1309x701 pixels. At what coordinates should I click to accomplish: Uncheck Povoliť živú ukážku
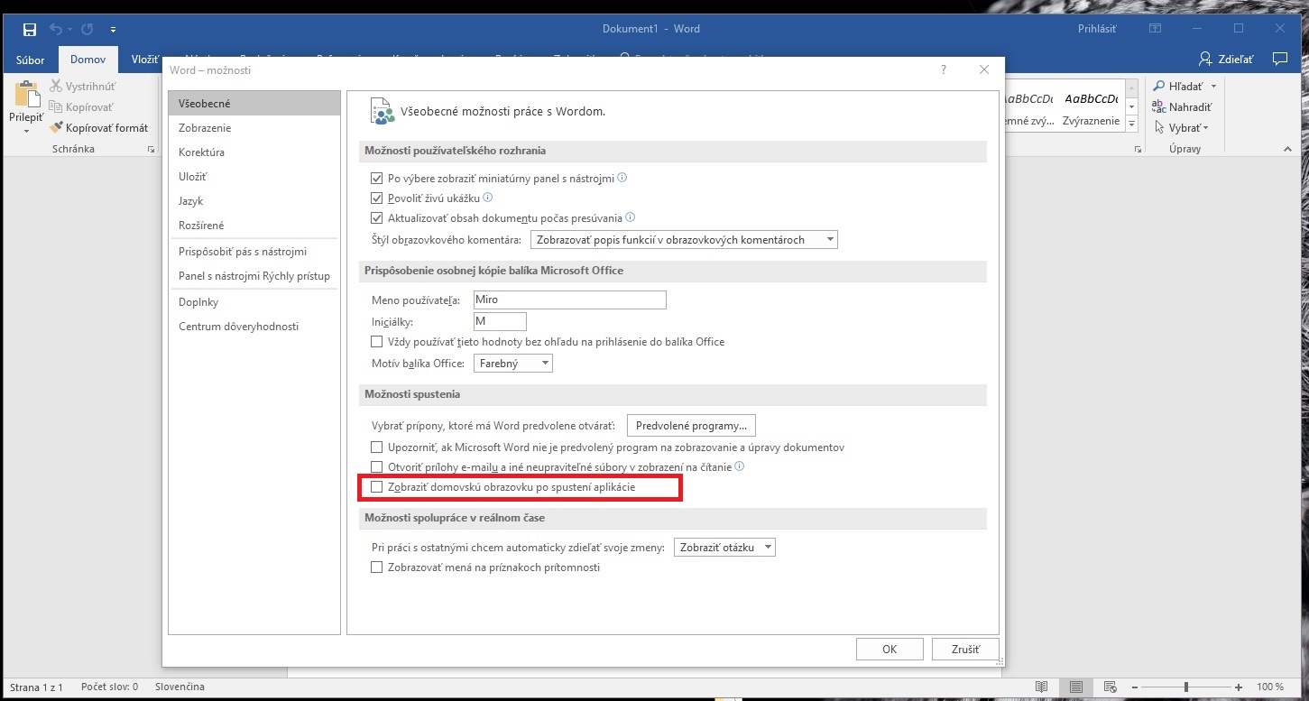tap(377, 198)
